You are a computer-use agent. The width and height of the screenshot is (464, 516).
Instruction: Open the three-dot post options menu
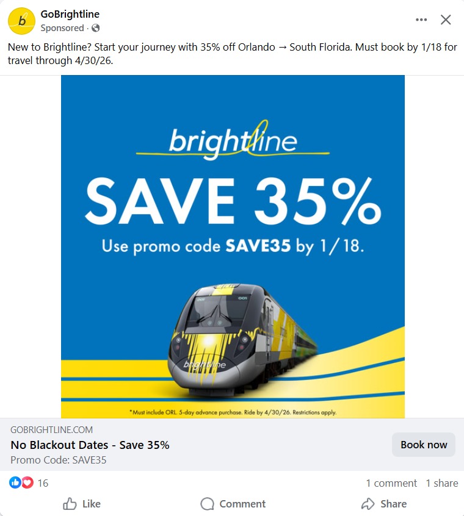[421, 20]
